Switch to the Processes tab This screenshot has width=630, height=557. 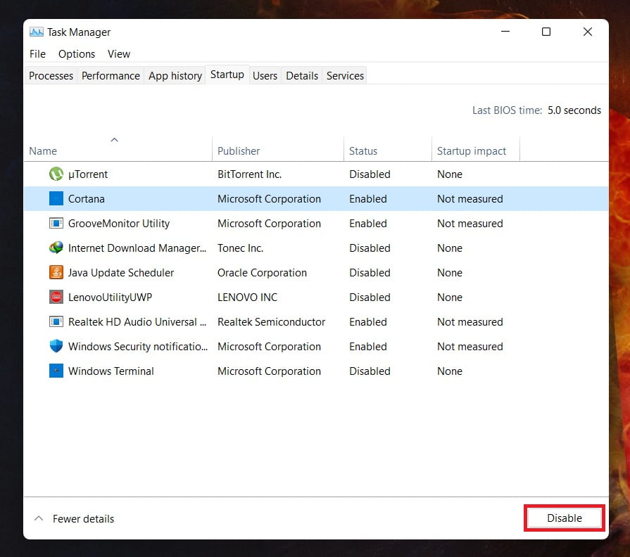(x=51, y=76)
